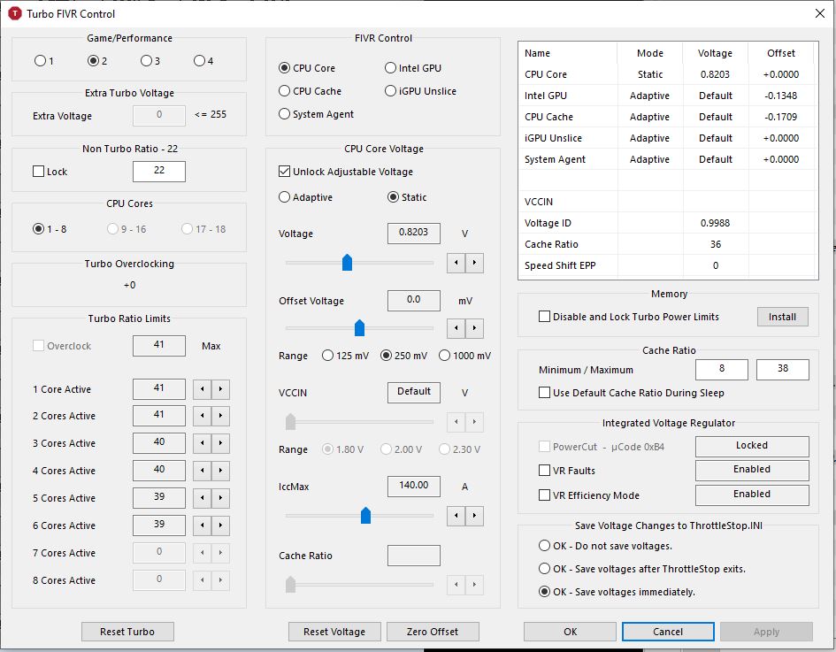The image size is (836, 652).
Task: Click the IccMax value field 140.00
Action: click(x=414, y=487)
